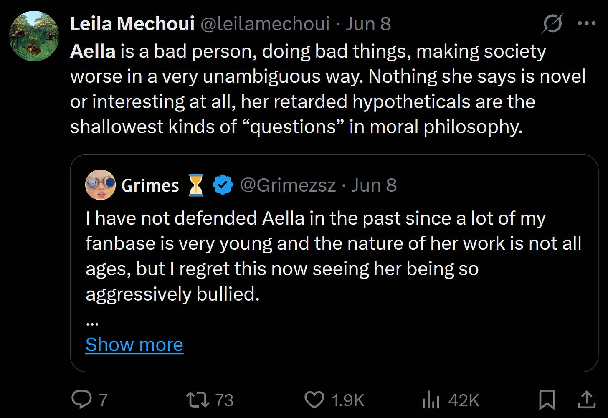Like the tweet with heart icon
608x418 pixels.
(314, 400)
